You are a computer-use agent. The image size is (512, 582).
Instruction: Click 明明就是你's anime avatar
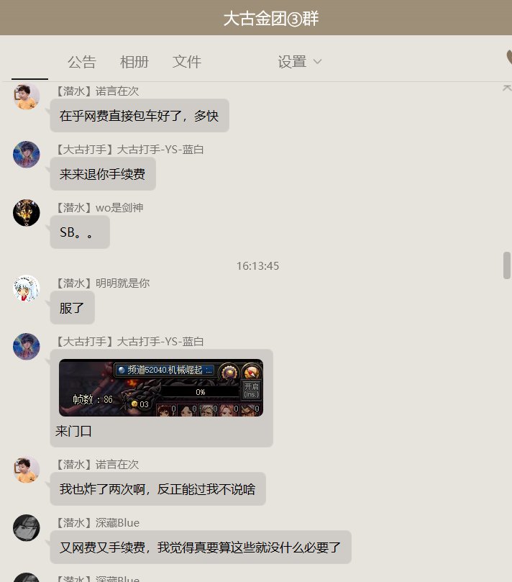coord(27,288)
